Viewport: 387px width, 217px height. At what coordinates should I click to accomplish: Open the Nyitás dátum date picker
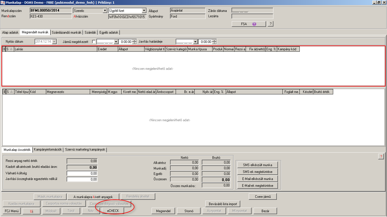click(54, 42)
